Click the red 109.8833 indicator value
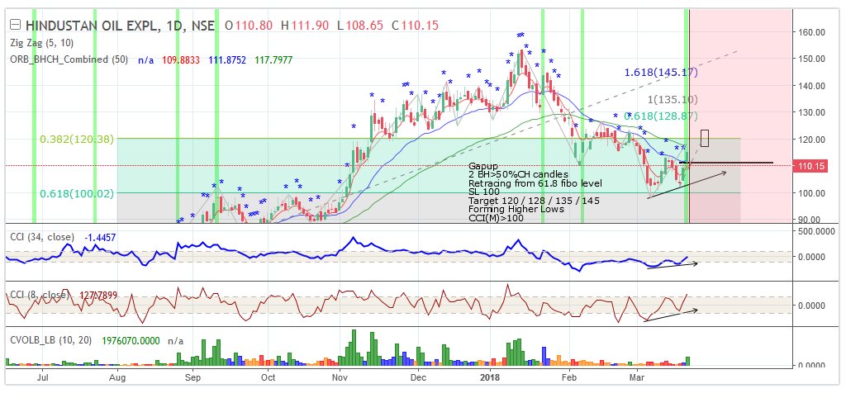This screenshot has height=398, width=846. pos(182,59)
